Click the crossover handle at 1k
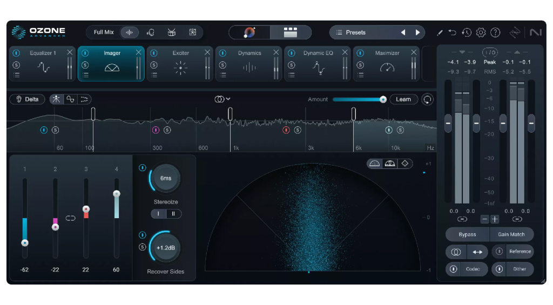Screen dimensions: 553x305 [x=230, y=114]
